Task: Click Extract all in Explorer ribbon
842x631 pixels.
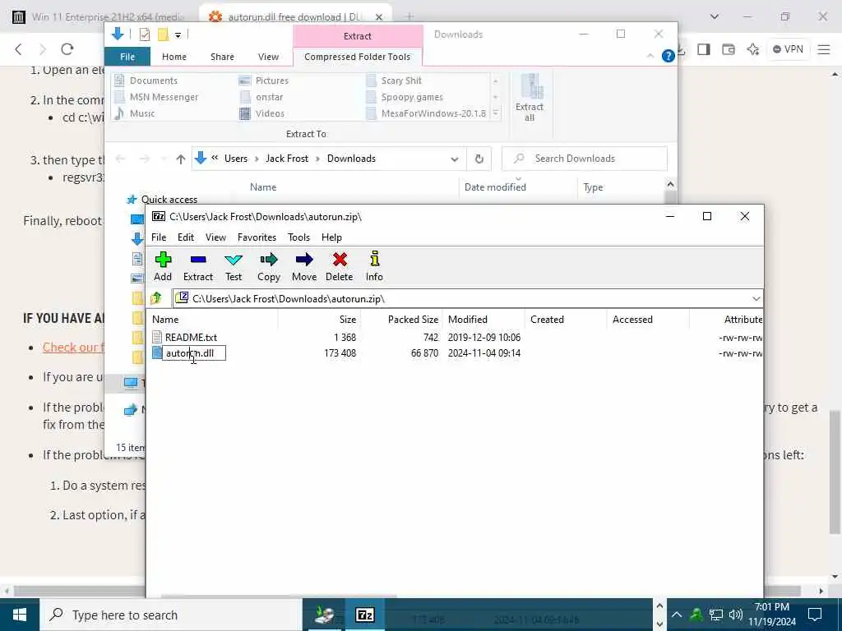Action: [530, 98]
